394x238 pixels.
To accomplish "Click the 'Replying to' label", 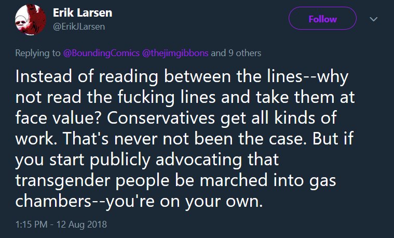I will click(38, 53).
